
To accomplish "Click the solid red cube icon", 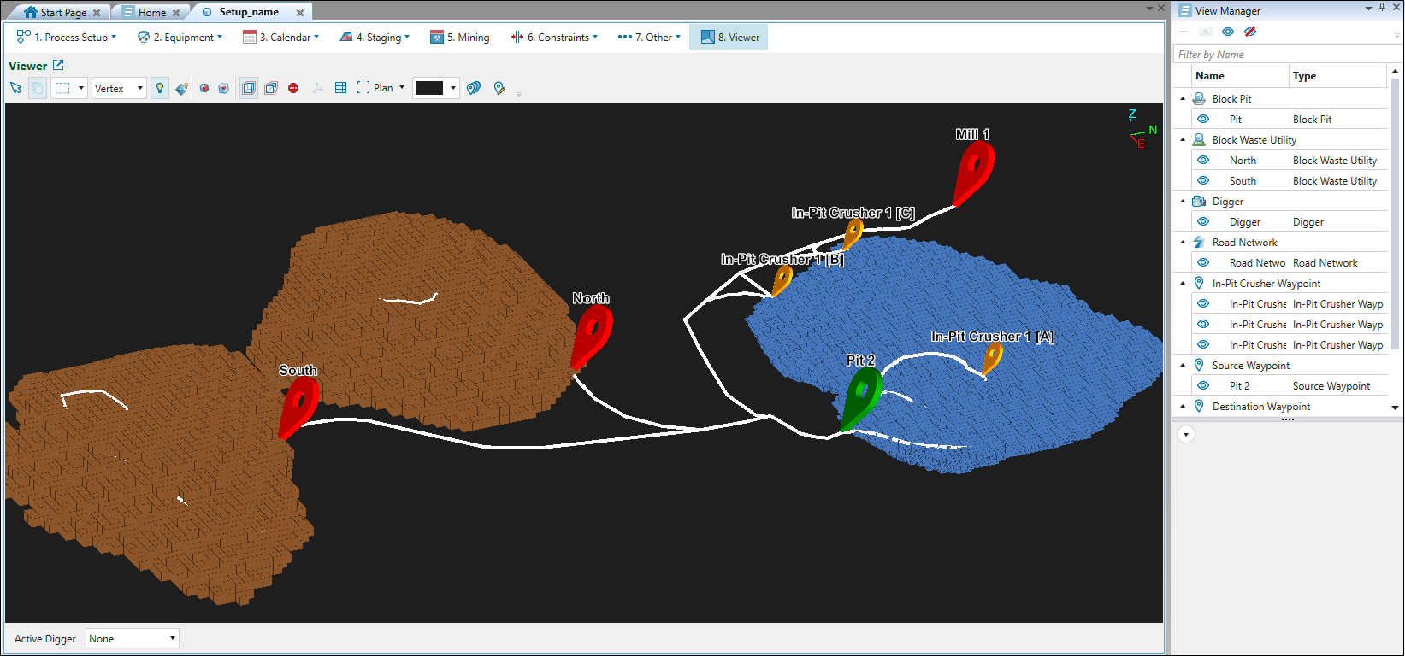I will tap(204, 88).
